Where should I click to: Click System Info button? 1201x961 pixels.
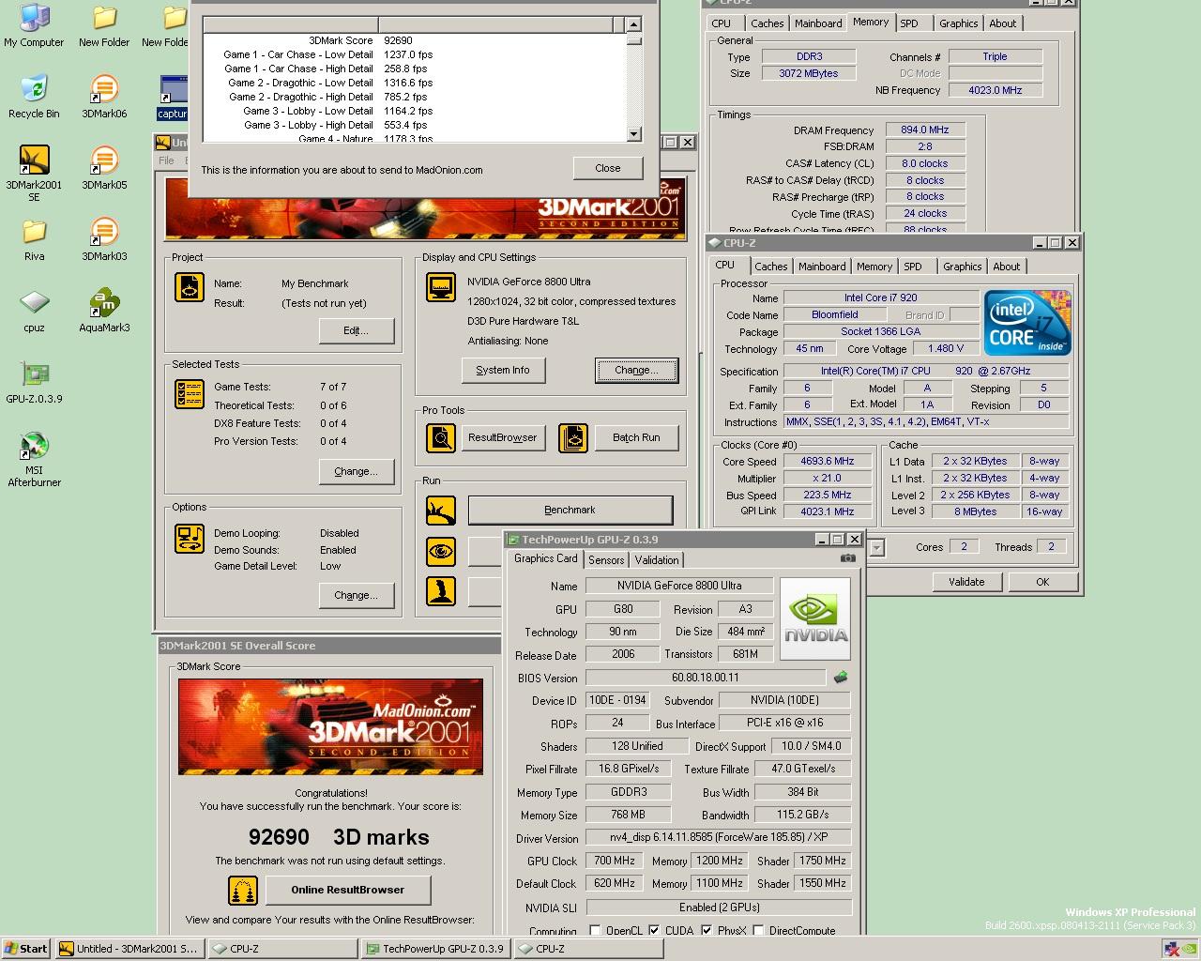pos(503,370)
